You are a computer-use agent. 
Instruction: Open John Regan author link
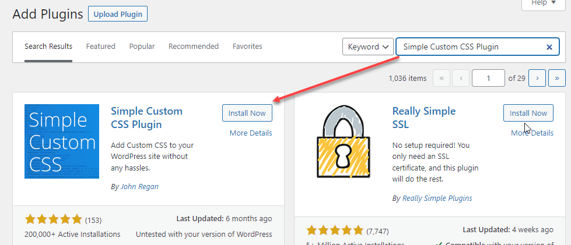[139, 187]
